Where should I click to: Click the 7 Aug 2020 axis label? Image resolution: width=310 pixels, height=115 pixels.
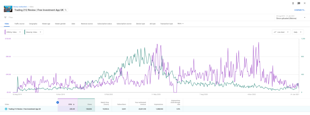(x=204, y=94)
